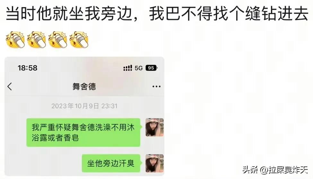The width and height of the screenshot is (313, 179).
Task: Tap the 5G network indicator
Action: (x=139, y=68)
